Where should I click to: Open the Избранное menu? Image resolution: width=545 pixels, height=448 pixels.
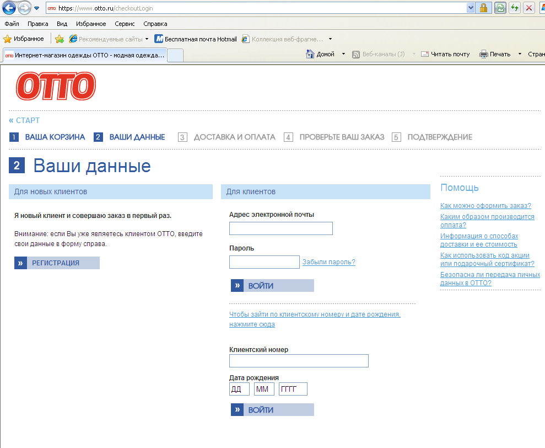tap(91, 24)
